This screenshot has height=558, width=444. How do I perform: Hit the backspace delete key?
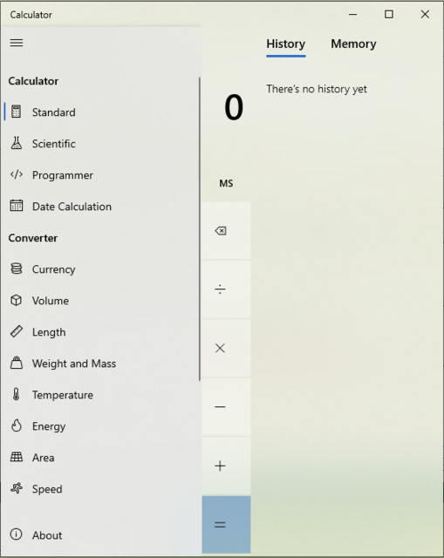click(226, 230)
